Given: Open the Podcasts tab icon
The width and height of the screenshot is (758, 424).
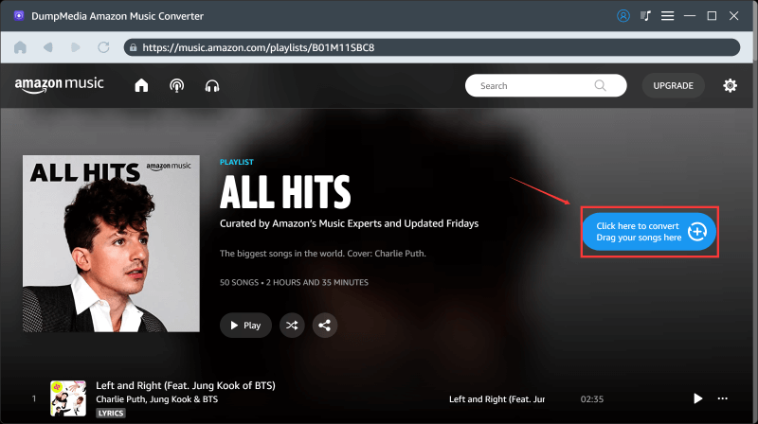Looking at the screenshot, I should coord(177,85).
